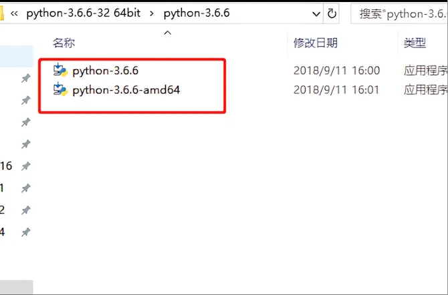Select the 2018/9/11 16:00 modified date entry

pos(336,71)
